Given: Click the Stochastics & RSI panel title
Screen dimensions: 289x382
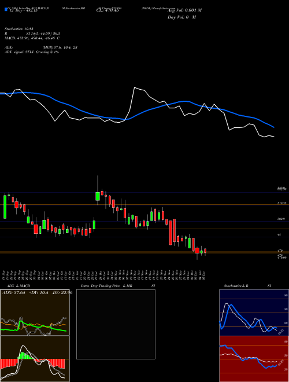Looking at the screenshot, I should coord(247,286).
